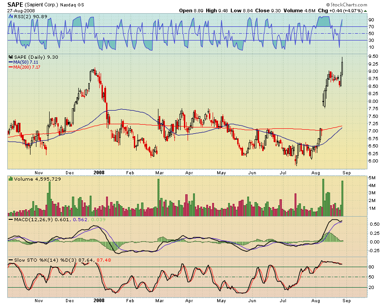
Task: Click the Low 8.84 value
Action: click(x=242, y=10)
